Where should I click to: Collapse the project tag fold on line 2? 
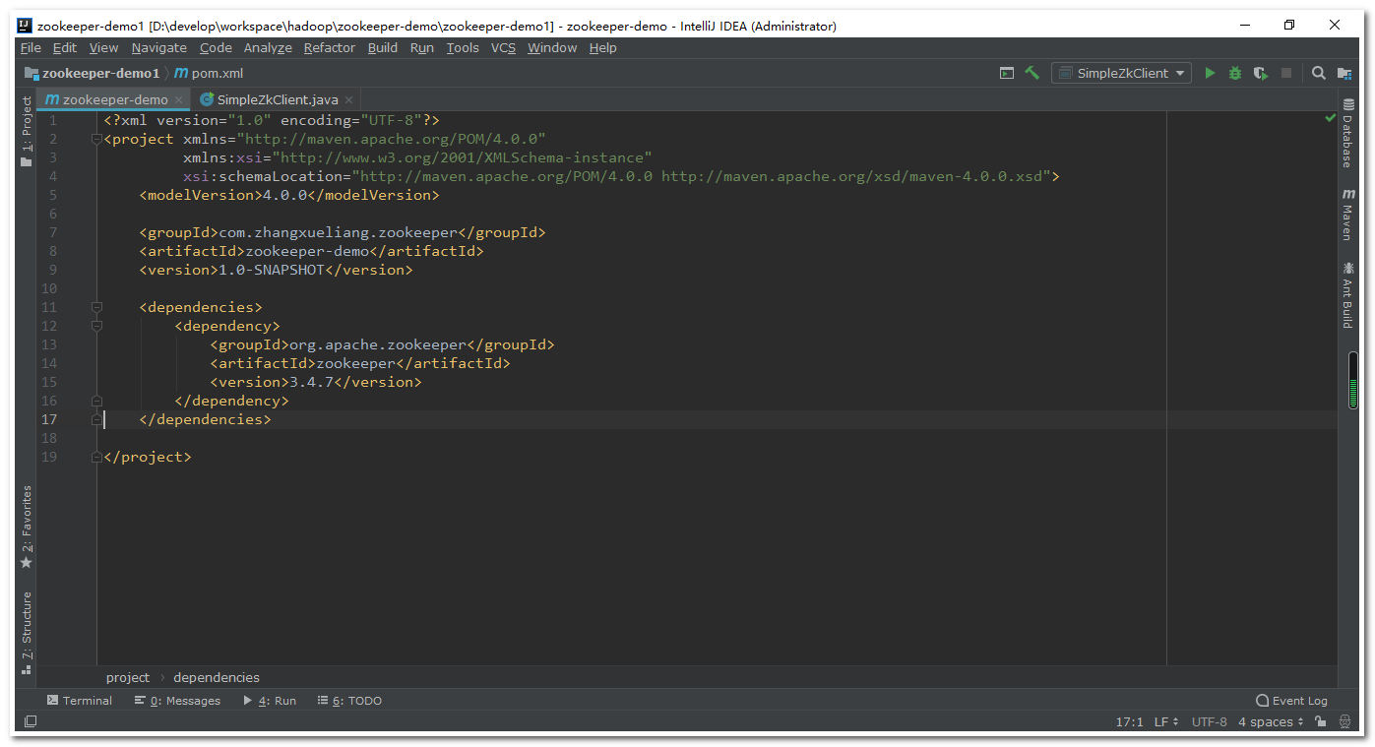(96, 139)
